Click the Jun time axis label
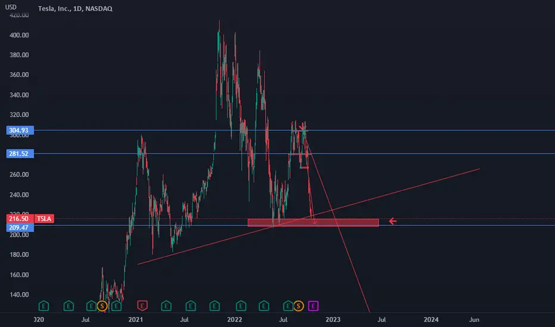The image size is (555, 327). tap(474, 320)
